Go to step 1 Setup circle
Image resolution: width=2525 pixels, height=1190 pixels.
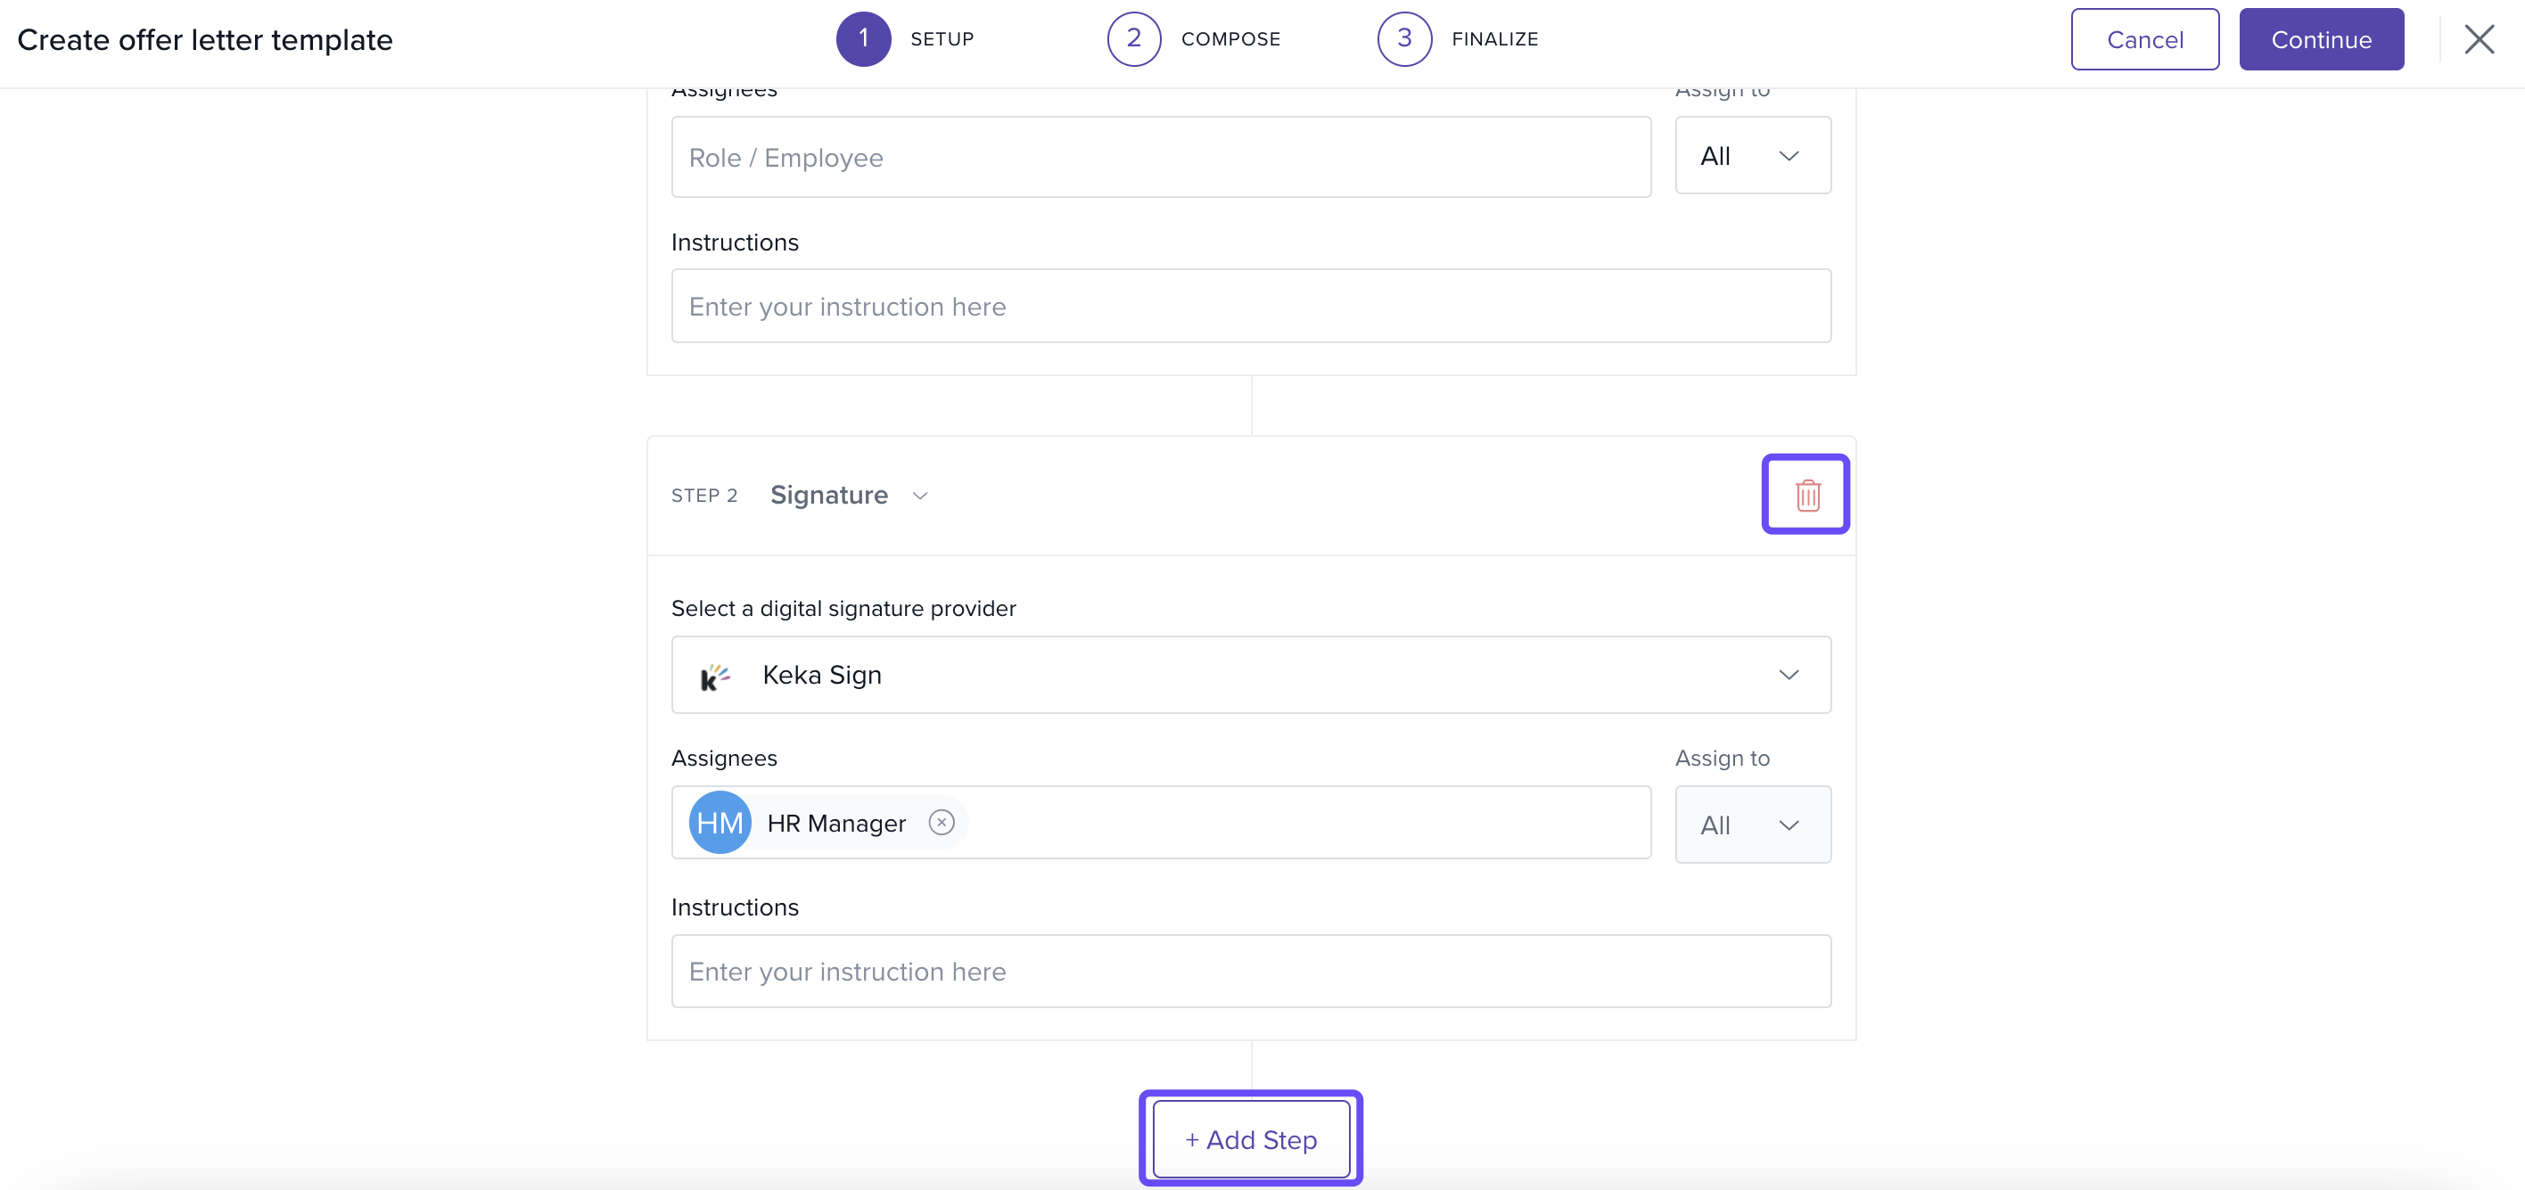[862, 39]
